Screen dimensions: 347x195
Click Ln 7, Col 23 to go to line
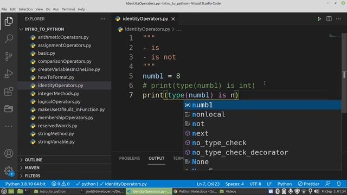pos(208,184)
